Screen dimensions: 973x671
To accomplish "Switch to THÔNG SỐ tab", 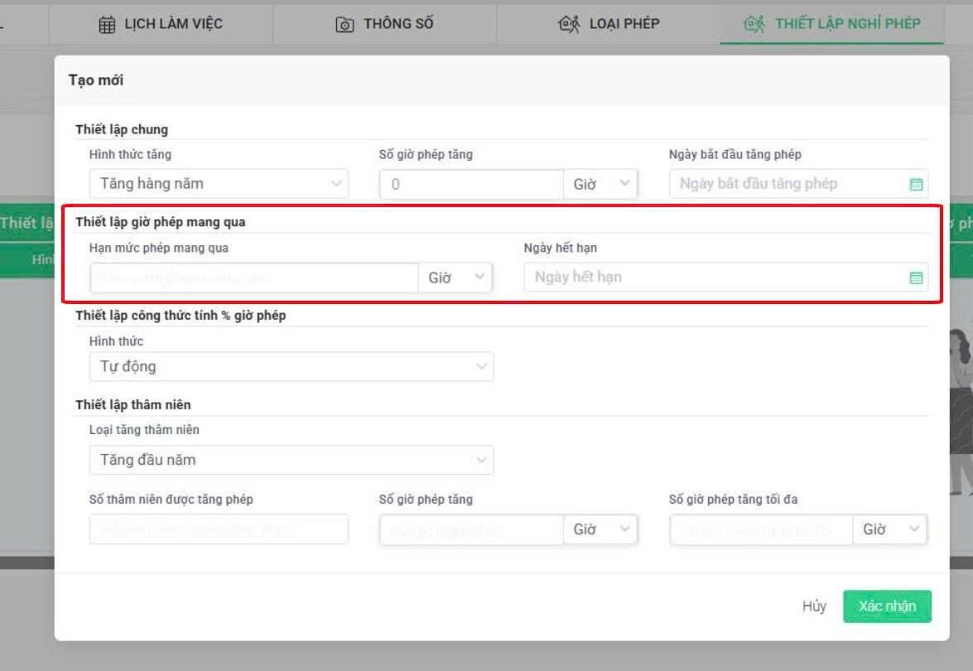I will [384, 23].
